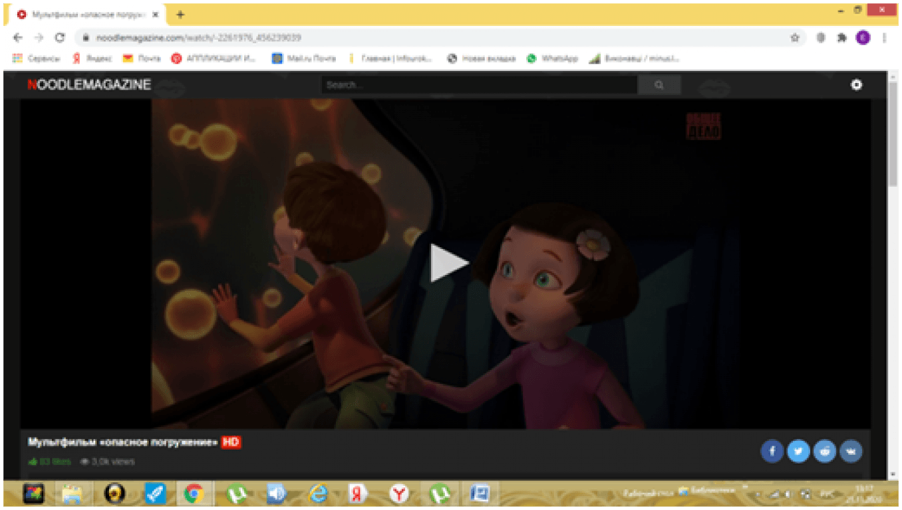Share the video on VK
This screenshot has height=510, width=902.
851,452
